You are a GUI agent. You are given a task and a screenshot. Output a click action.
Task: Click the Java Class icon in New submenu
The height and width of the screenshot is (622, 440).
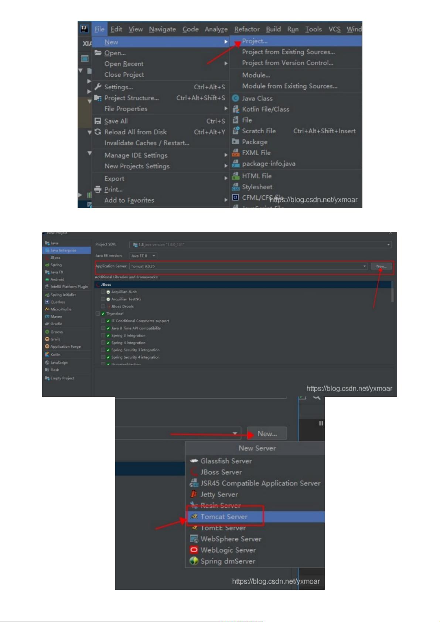[x=235, y=98]
